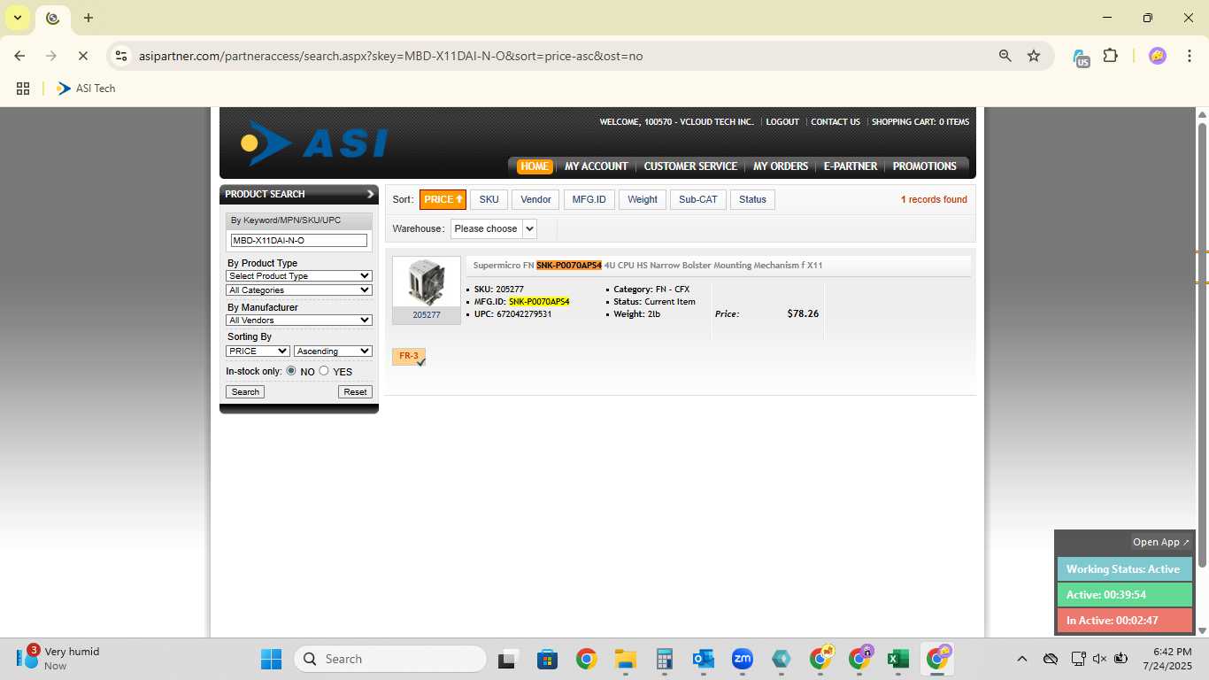Click the Windows taskbar search box

[x=390, y=659]
